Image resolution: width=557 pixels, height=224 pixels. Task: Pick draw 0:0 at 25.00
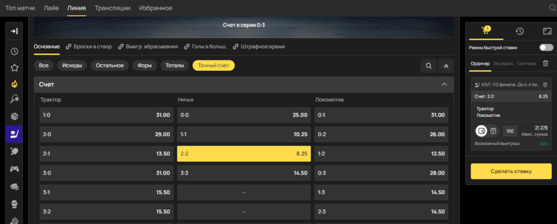click(x=244, y=115)
